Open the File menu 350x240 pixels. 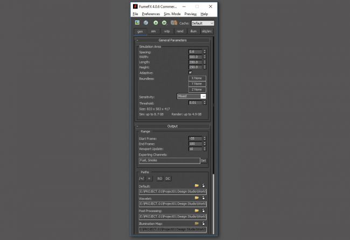135,14
